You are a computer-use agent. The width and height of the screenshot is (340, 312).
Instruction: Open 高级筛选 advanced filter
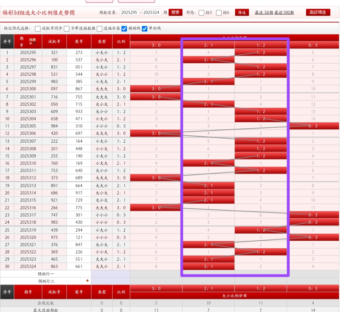tap(318, 12)
